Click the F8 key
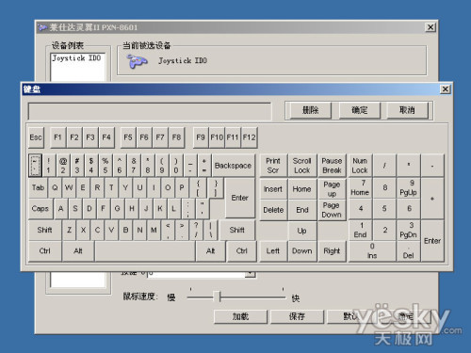This screenshot has width=471, height=353. [x=176, y=137]
